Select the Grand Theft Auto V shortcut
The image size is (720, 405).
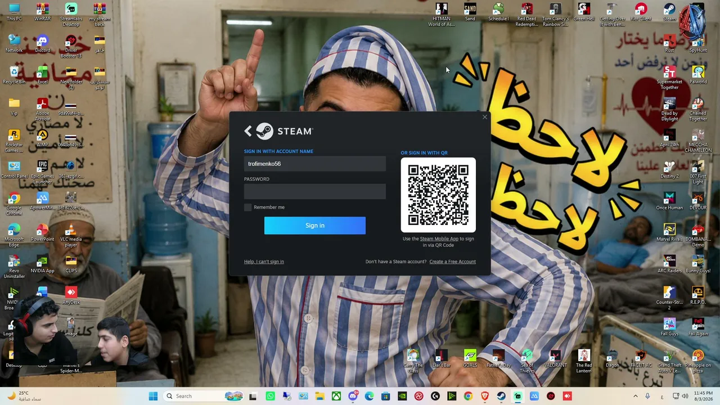[669, 361]
